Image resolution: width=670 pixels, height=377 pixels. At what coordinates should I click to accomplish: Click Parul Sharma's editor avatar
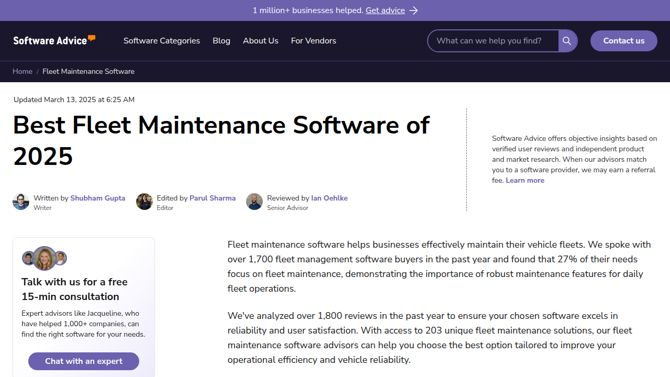tap(144, 202)
